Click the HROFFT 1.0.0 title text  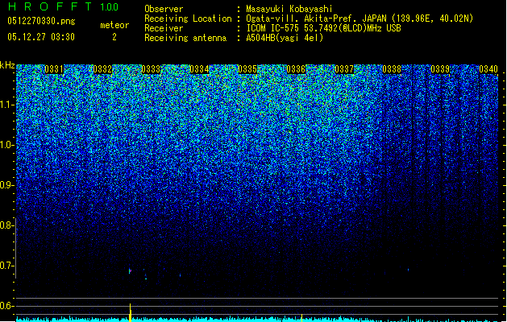tap(64, 6)
